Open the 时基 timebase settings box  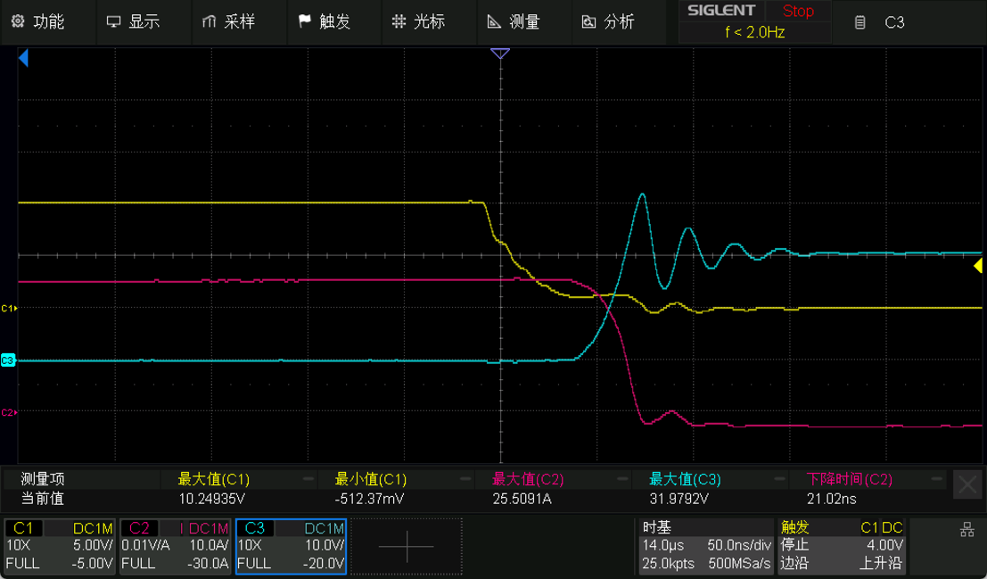point(706,546)
